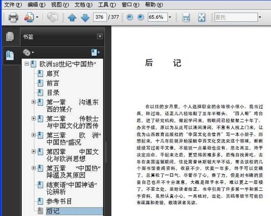Image resolution: width=271 pixels, height=216 pixels.
Task: Open the 文件 menu
Action: 13,5
